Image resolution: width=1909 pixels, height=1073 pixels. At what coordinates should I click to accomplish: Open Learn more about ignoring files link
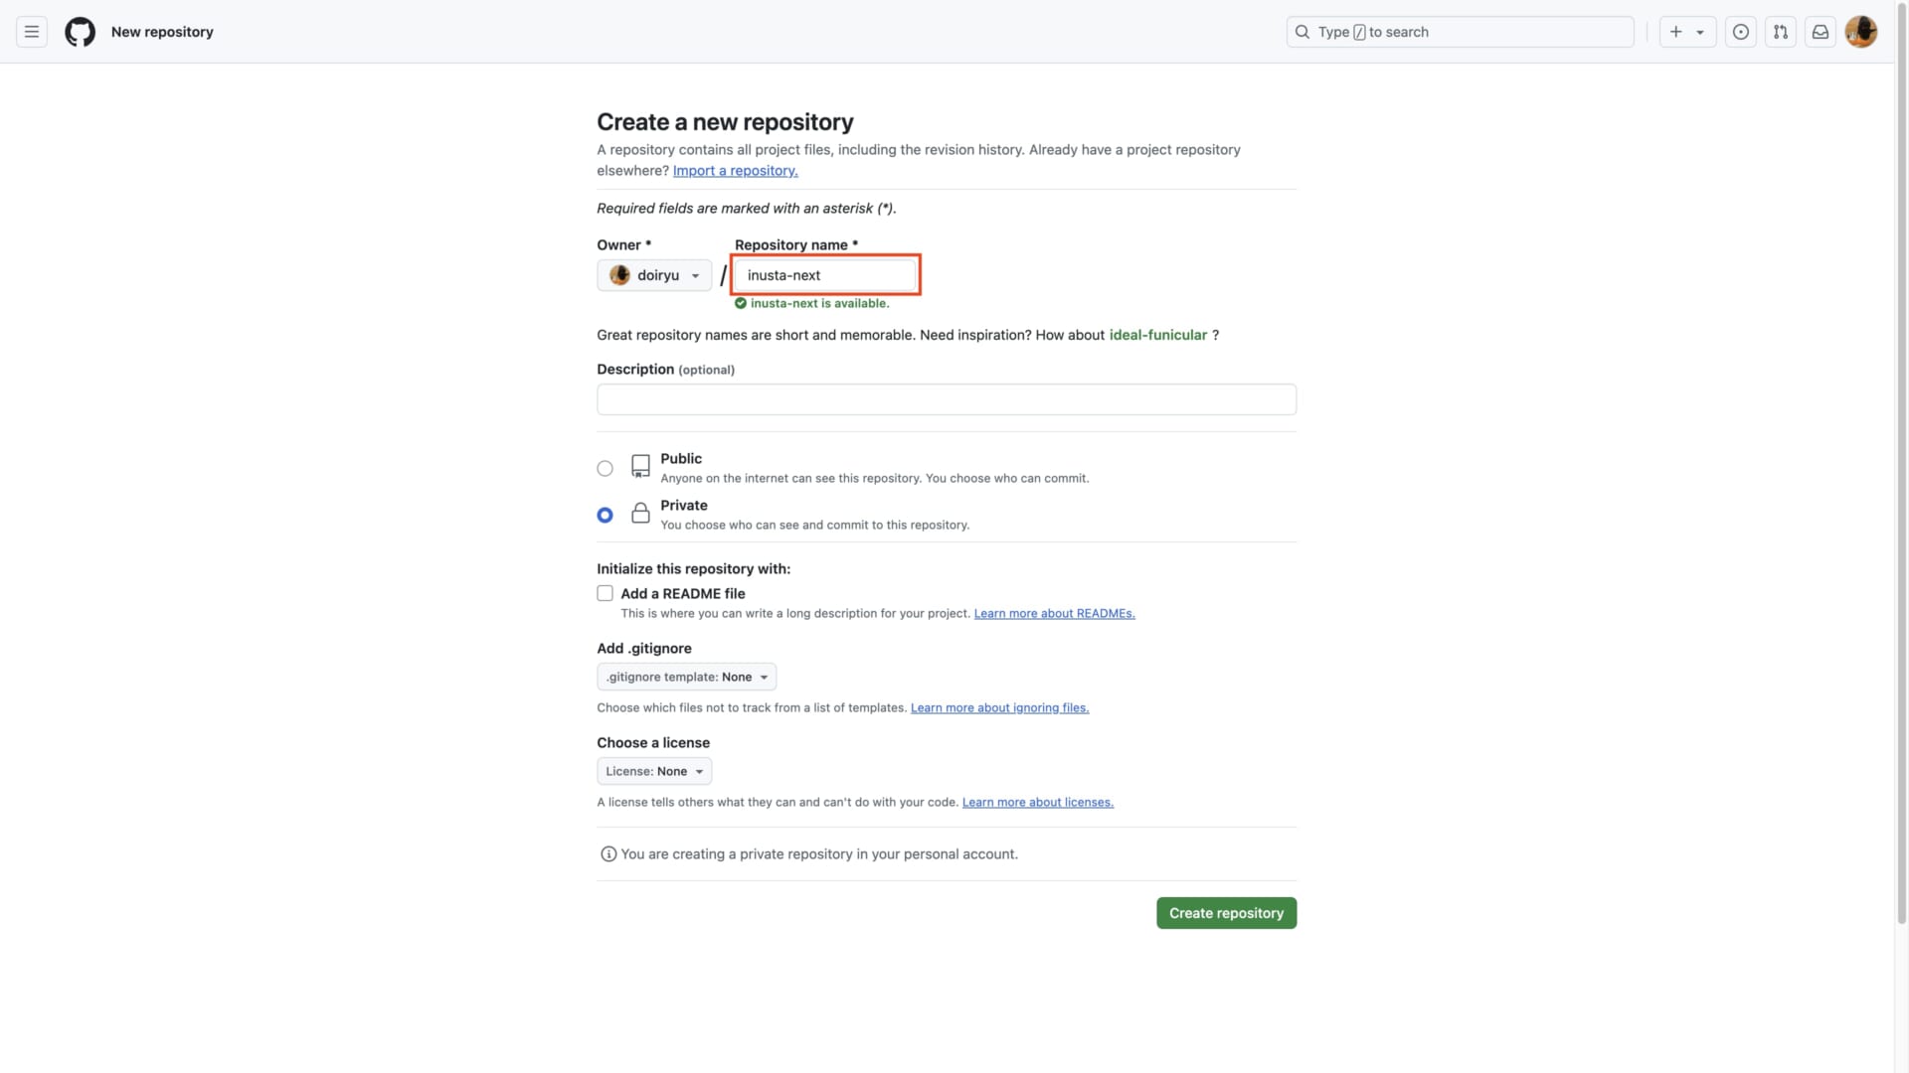point(999,708)
